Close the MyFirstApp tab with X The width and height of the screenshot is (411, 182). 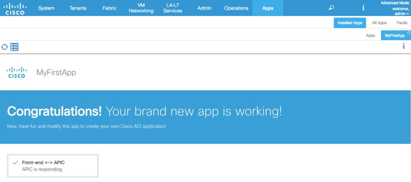point(409,33)
